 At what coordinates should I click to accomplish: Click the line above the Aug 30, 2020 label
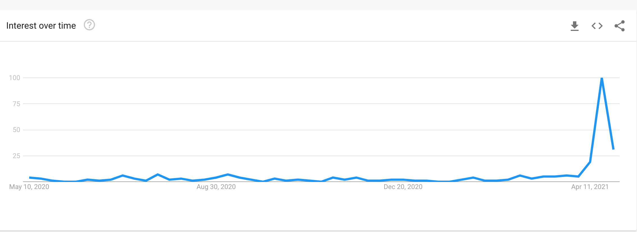216,178
